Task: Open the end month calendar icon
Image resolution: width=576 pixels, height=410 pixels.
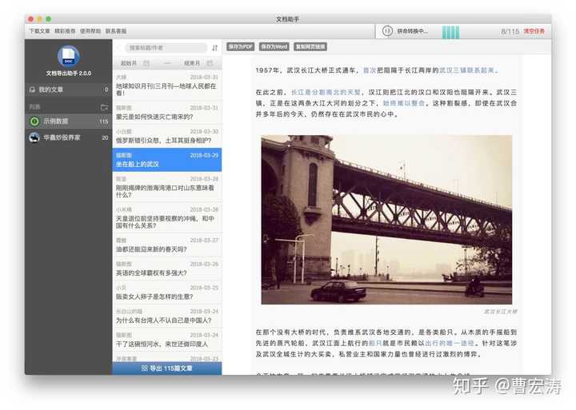Action: tap(210, 63)
